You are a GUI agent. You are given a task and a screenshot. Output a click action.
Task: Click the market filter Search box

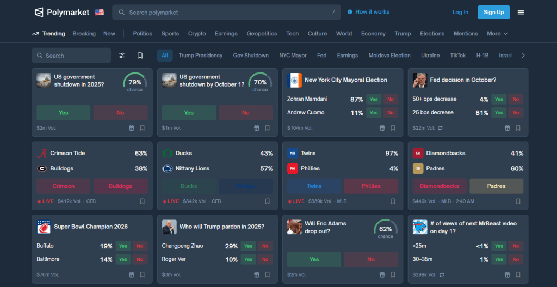(x=71, y=56)
